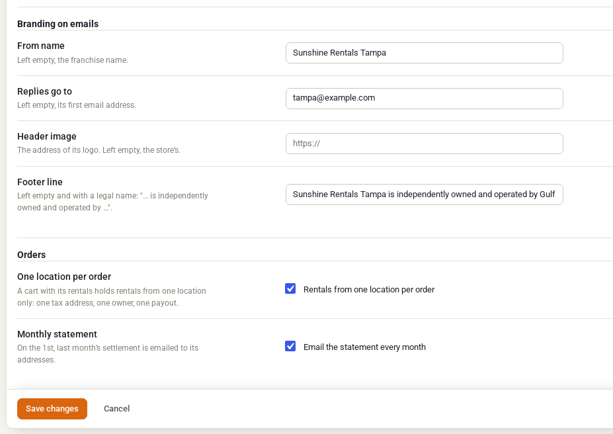Focus the Header image https:// field
This screenshot has width=613, height=434.
tap(424, 144)
